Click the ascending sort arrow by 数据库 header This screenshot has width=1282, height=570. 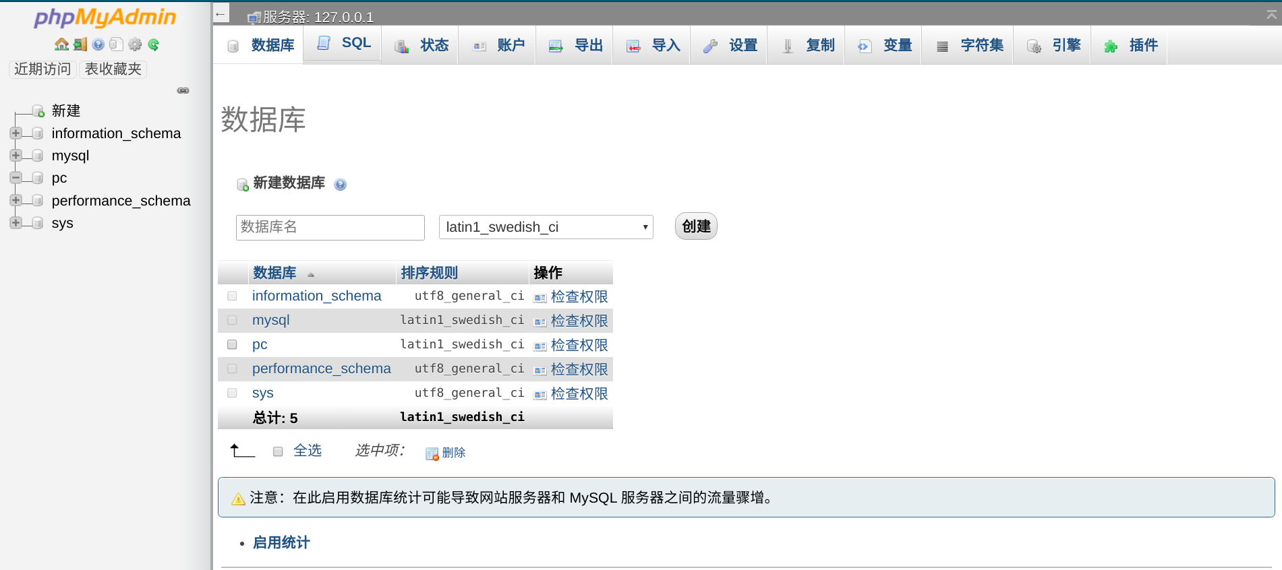pos(311,275)
